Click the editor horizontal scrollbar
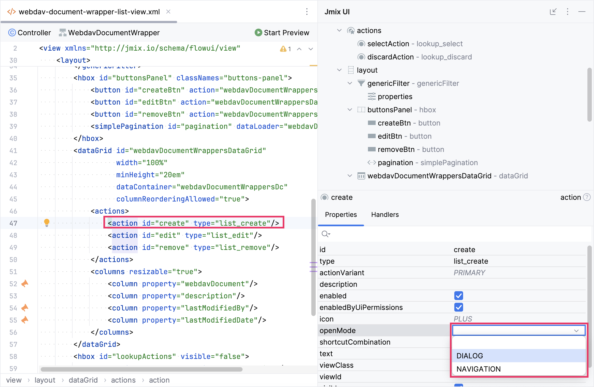 coord(141,369)
